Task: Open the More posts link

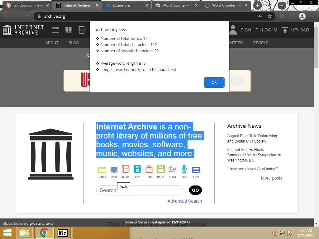Action: tap(272, 178)
